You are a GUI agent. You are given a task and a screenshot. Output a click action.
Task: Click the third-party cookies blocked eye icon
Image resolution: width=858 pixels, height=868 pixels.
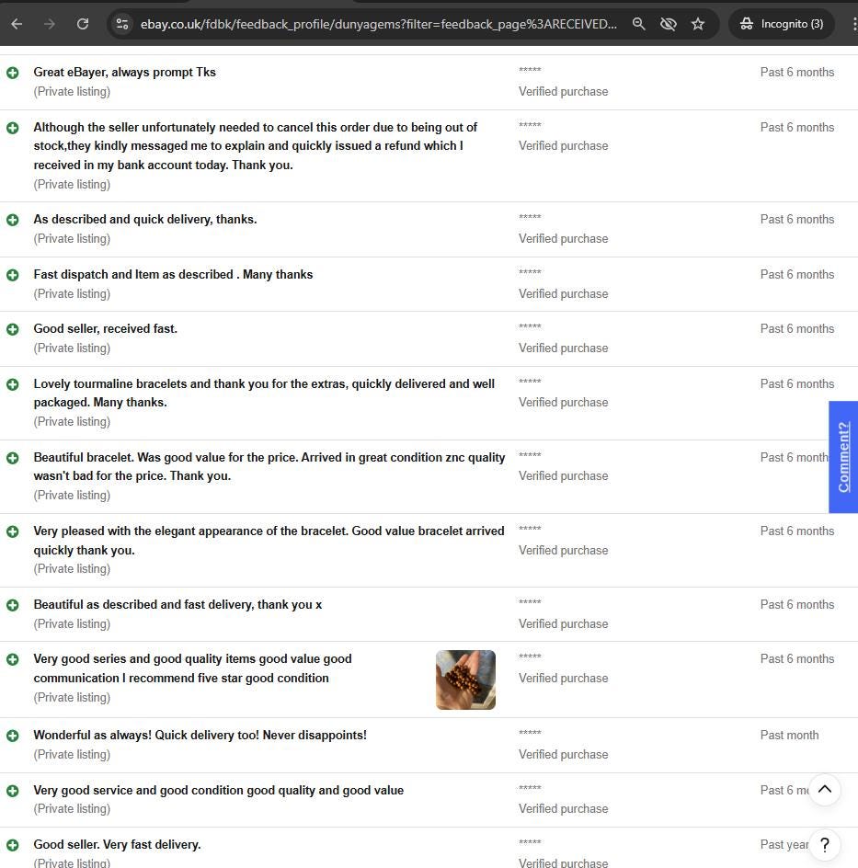click(669, 24)
